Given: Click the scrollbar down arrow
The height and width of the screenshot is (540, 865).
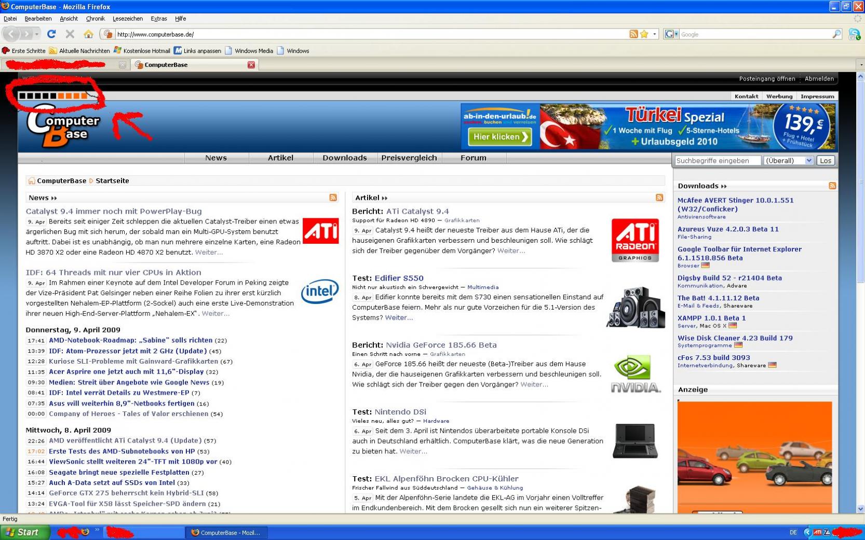Looking at the screenshot, I should pos(860,509).
